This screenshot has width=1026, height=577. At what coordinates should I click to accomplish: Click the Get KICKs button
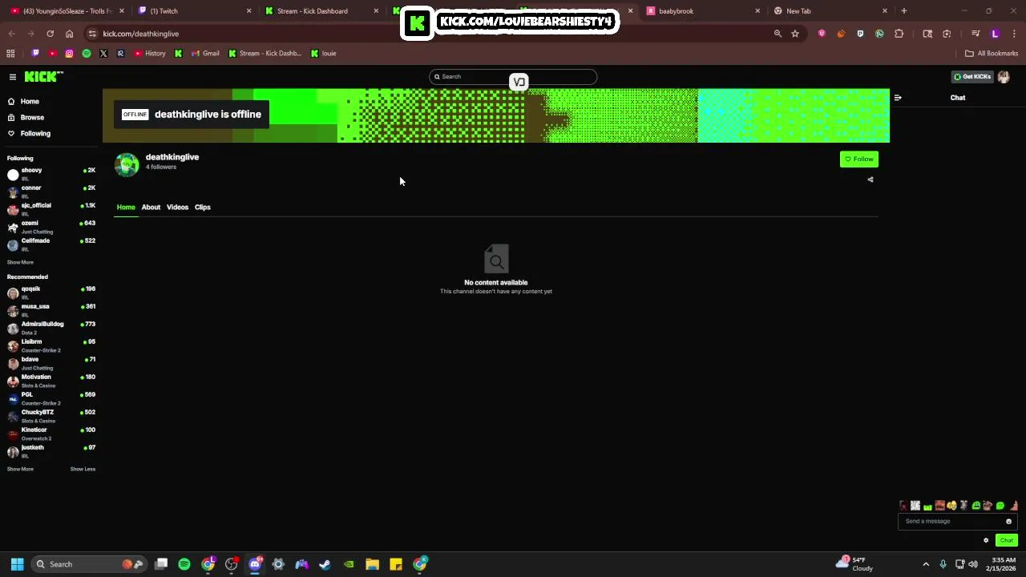[x=972, y=77]
